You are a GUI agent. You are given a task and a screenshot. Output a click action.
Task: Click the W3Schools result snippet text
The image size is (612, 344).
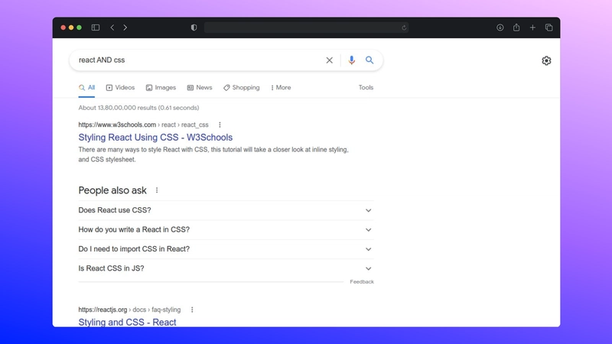coord(213,154)
